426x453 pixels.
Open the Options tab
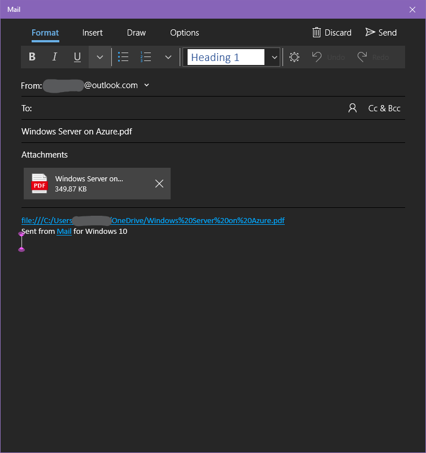tap(184, 33)
